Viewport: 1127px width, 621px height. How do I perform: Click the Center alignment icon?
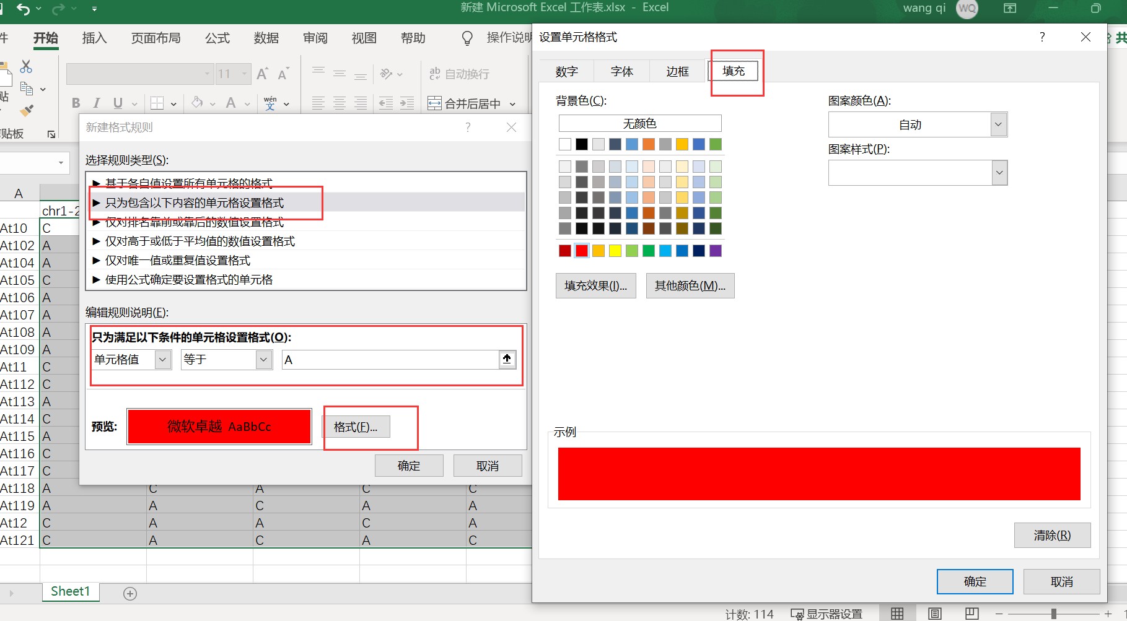[340, 103]
